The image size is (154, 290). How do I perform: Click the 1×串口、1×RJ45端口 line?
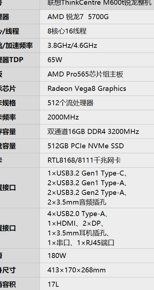81,243
